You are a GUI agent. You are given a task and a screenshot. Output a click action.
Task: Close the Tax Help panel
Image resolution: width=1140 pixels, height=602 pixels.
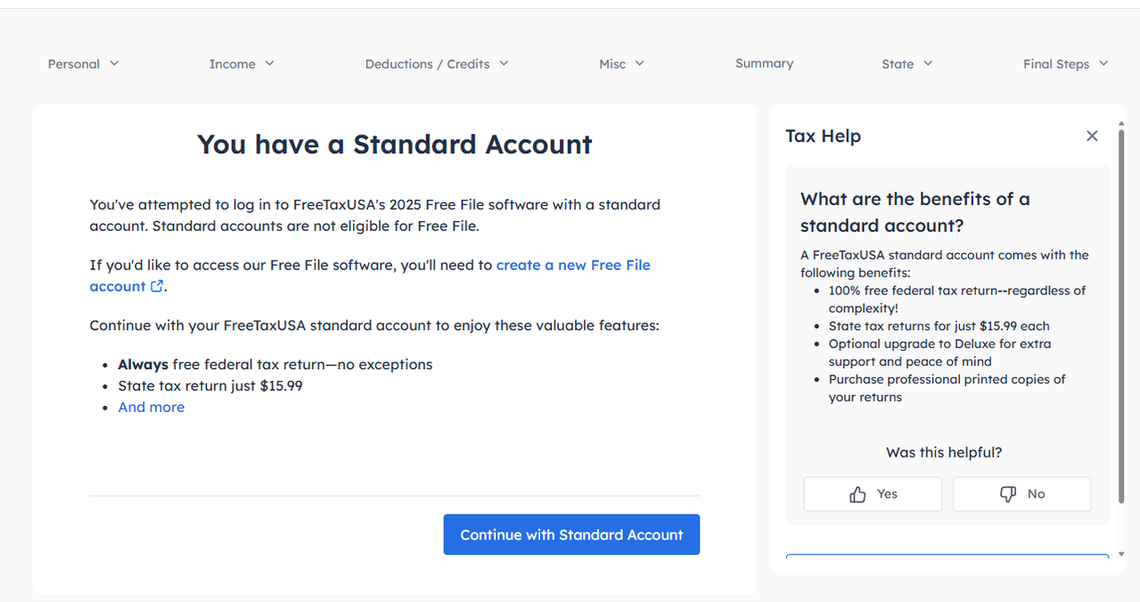1092,136
